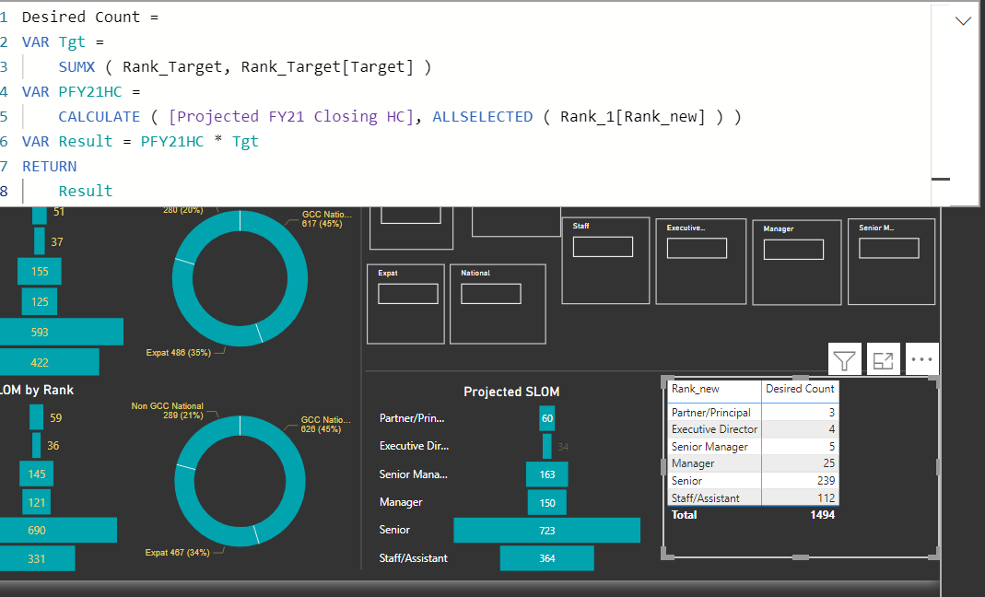Click the Staff/Assistant table row
The height and width of the screenshot is (597, 985).
[x=753, y=497]
